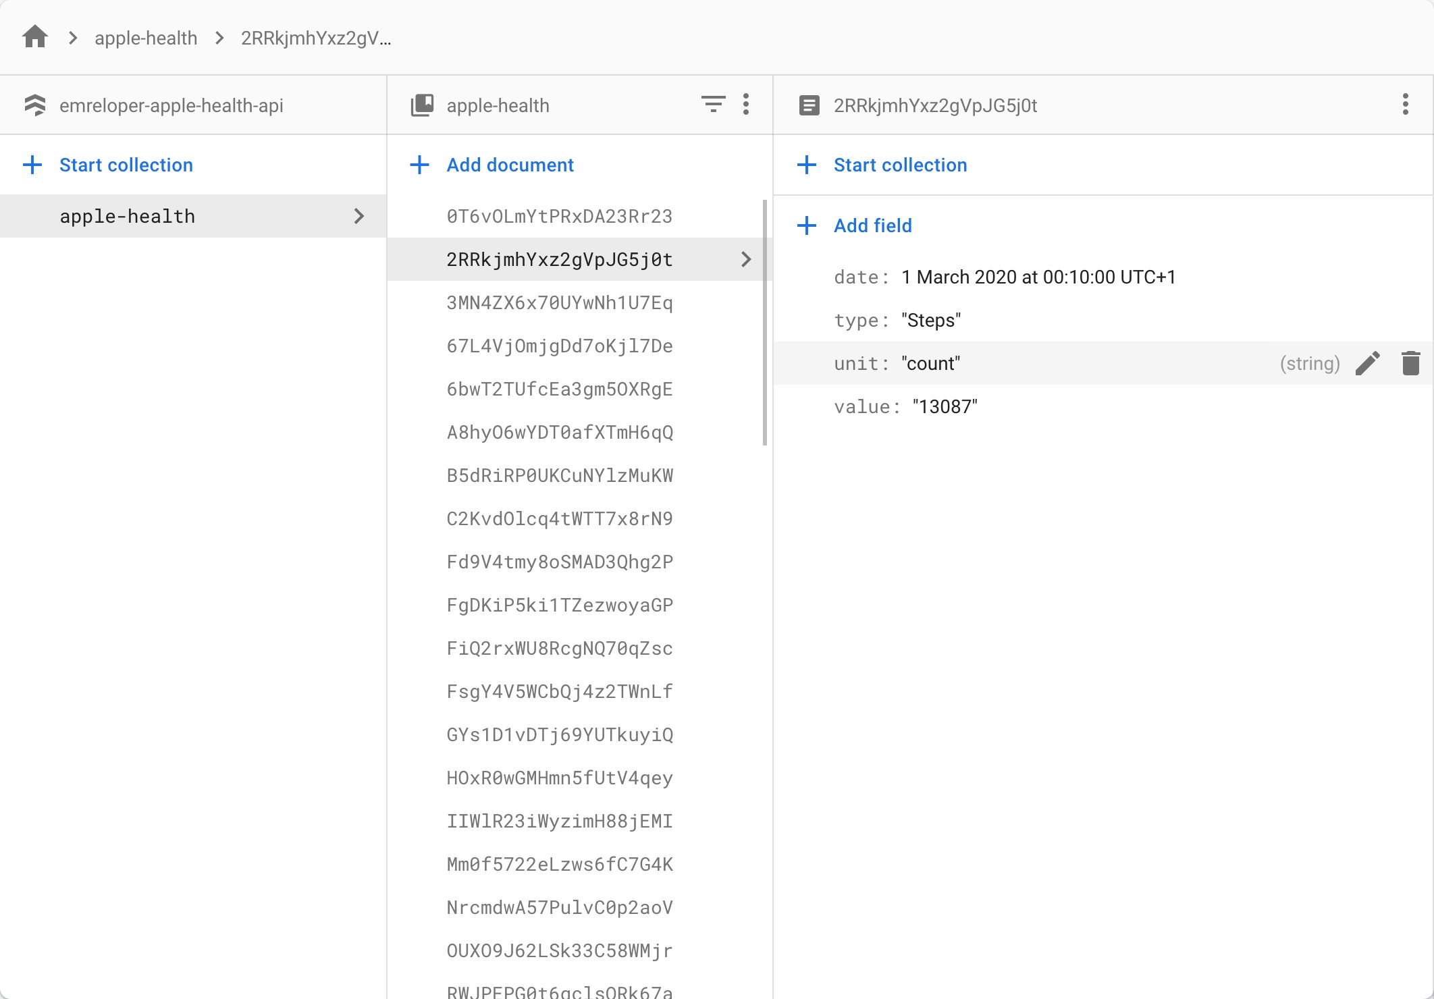Expand the apple-health collection in sidebar

click(x=362, y=216)
